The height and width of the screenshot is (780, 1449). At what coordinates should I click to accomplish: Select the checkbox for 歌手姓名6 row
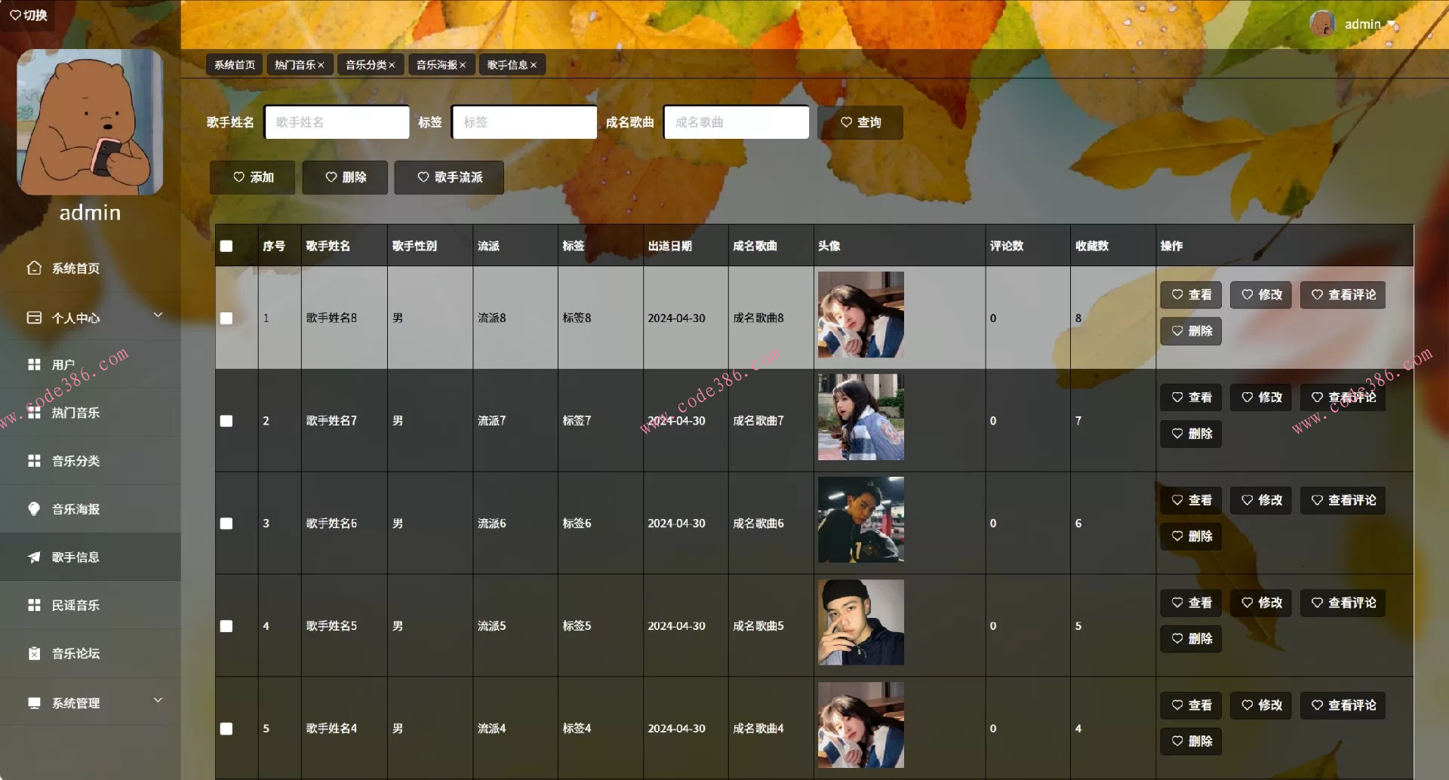pyautogui.click(x=226, y=524)
